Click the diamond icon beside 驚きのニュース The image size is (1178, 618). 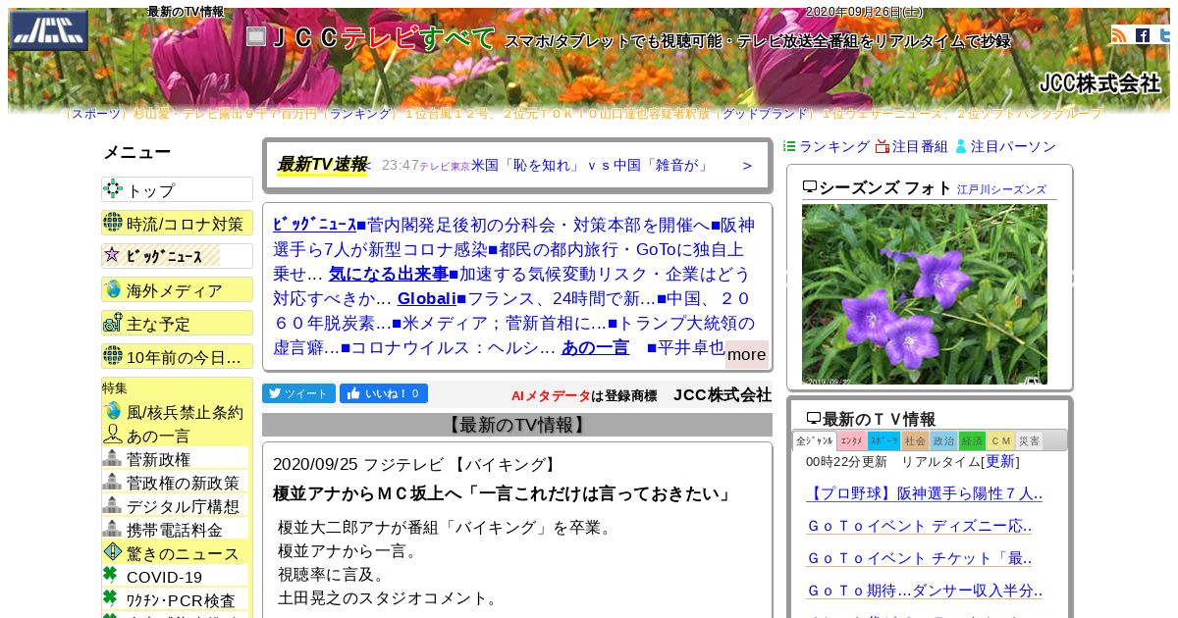pos(113,552)
